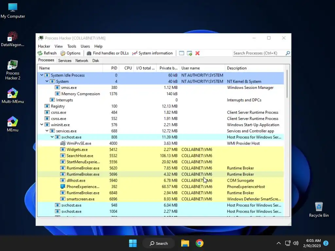Click Find handles or DLLs

(108, 53)
